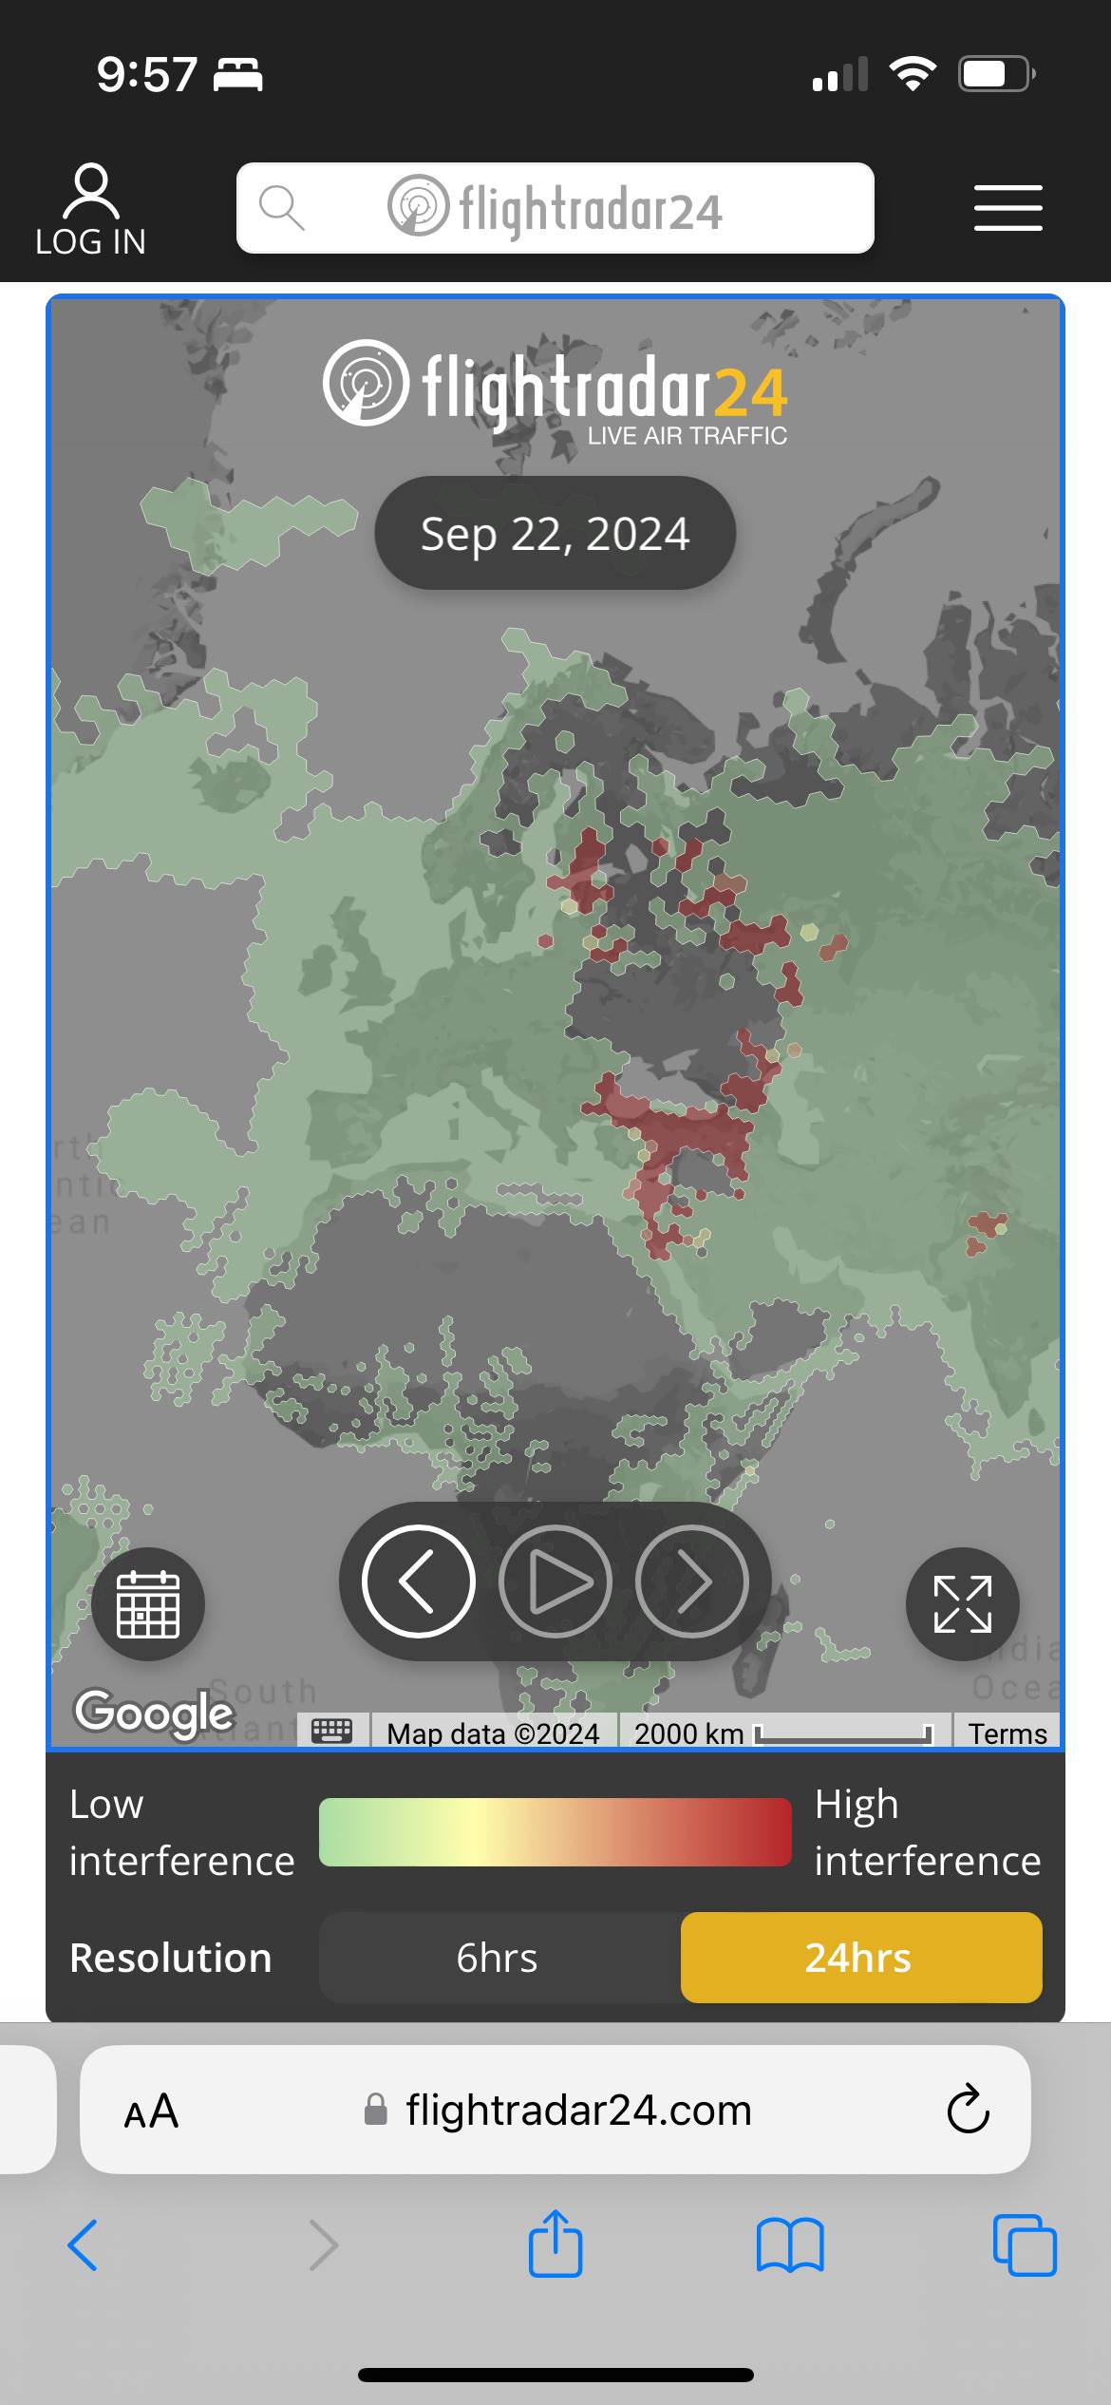Viewport: 1111px width, 2405px height.
Task: Tap Safari share icon
Action: click(x=555, y=2245)
